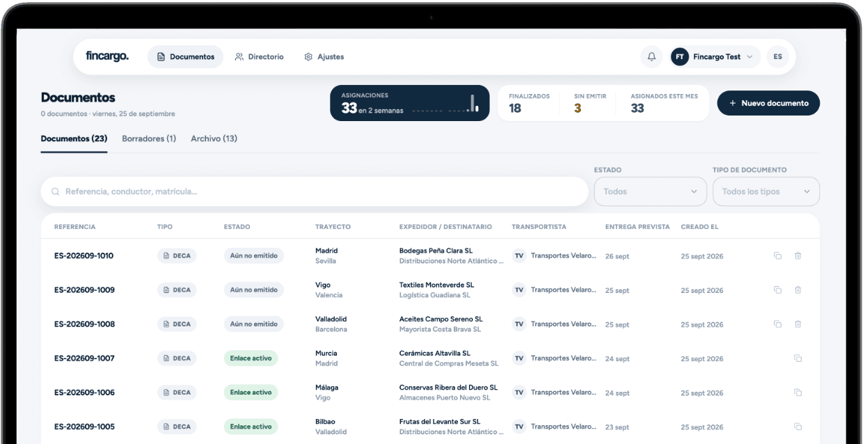Click Textiles Monteverde SL
This screenshot has height=444, width=865.
pos(436,285)
